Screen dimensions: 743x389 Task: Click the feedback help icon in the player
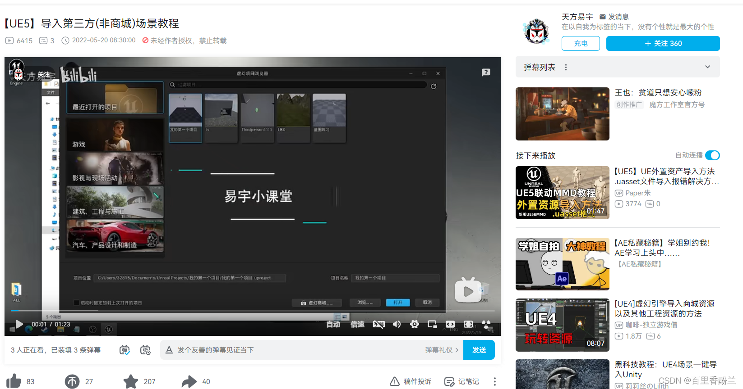click(486, 72)
